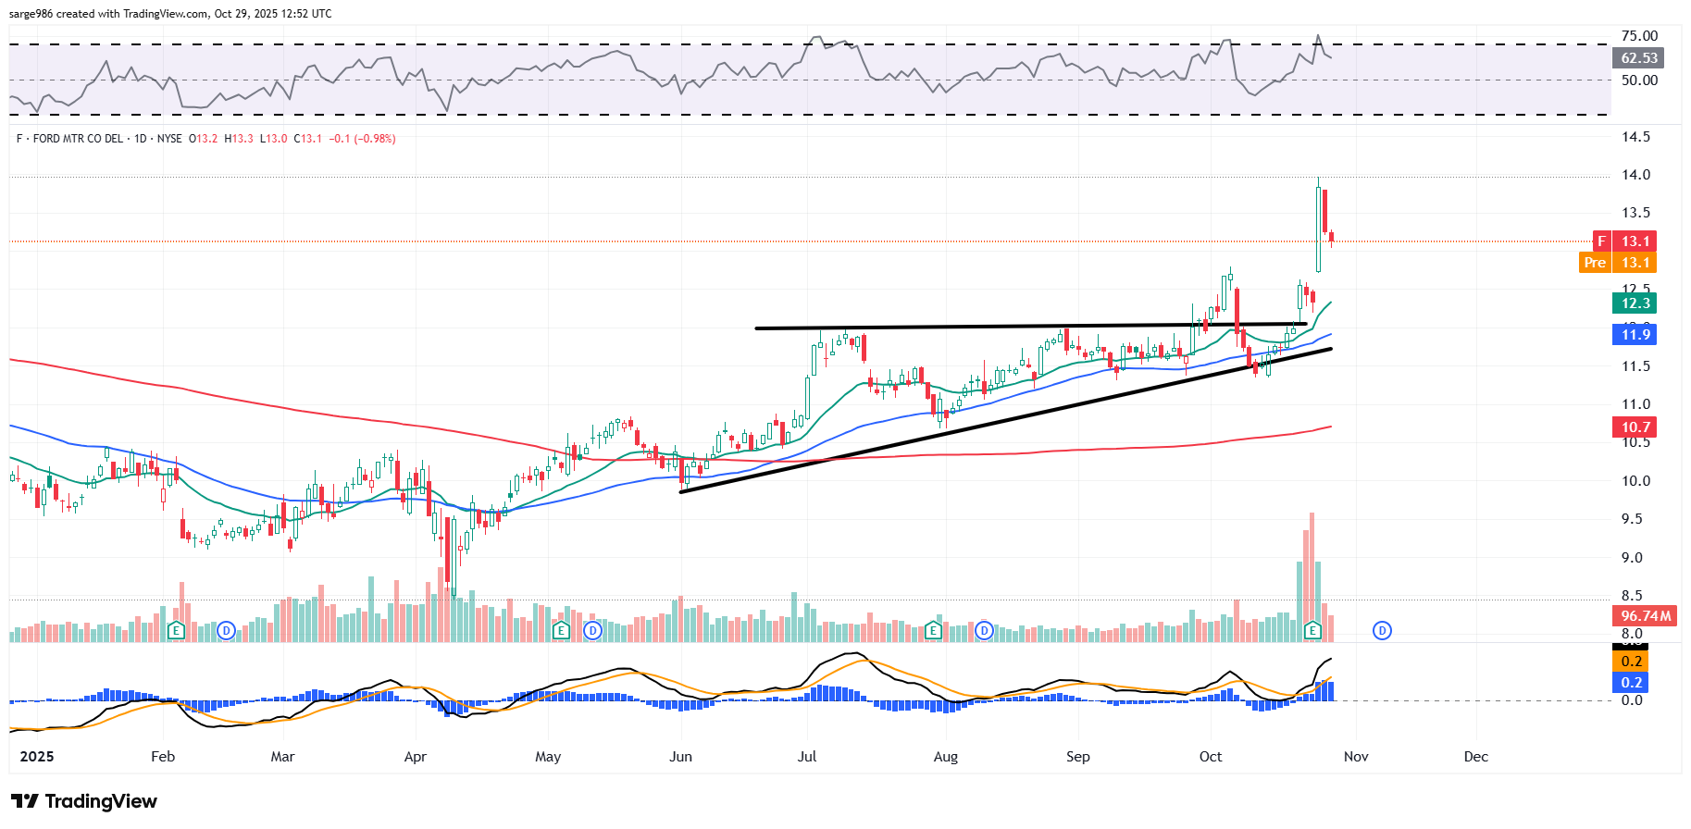The height and width of the screenshot is (829, 1691).
Task: Click the 96.74M volume label
Action: [1645, 616]
